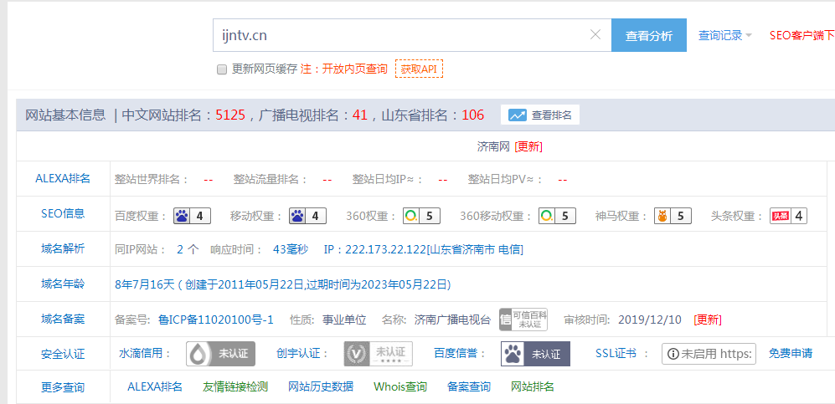835x404 pixels.
Task: Open the 更多查询 row label
Action: click(x=63, y=387)
